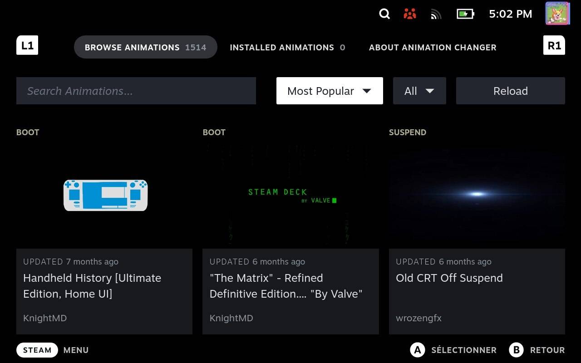
Task: Select The Matrix boot animation thumbnail
Action: [x=290, y=195]
